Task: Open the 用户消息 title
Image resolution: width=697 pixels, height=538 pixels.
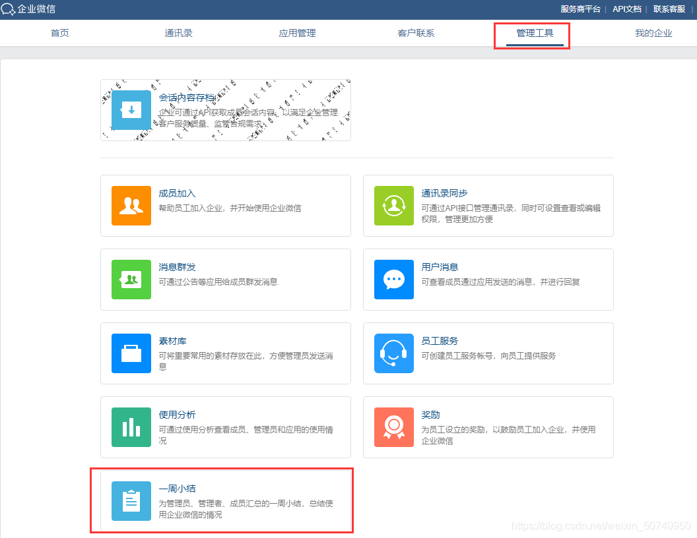Action: pos(440,267)
